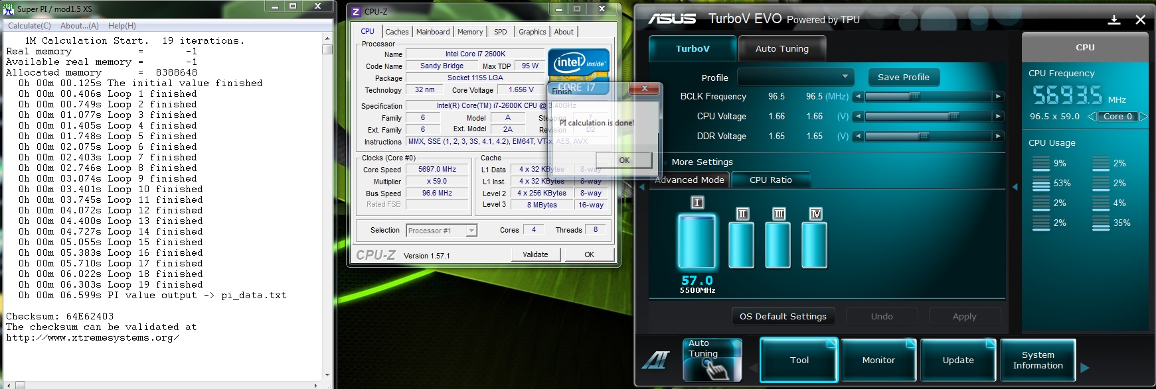
Task: Click the OS Default Settings button
Action: 783,316
